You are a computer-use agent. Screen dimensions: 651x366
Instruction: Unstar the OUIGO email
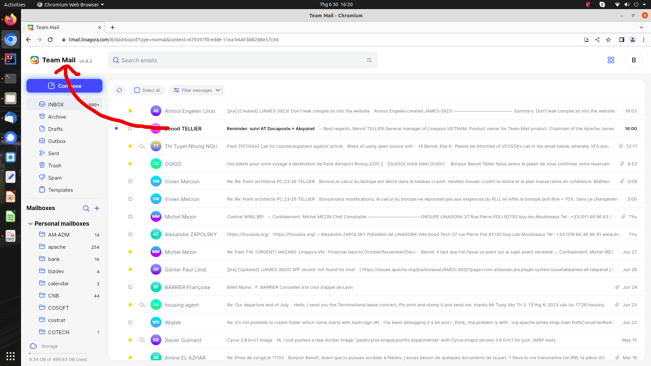pos(130,164)
